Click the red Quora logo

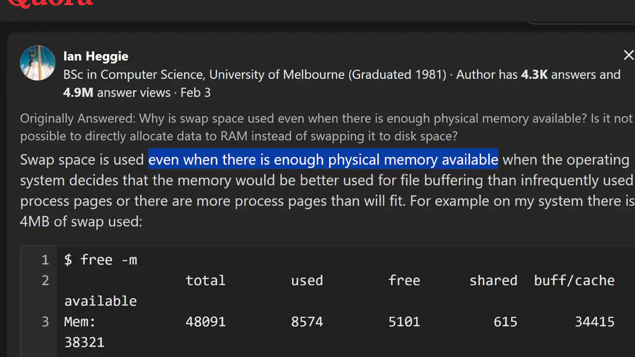click(x=50, y=3)
